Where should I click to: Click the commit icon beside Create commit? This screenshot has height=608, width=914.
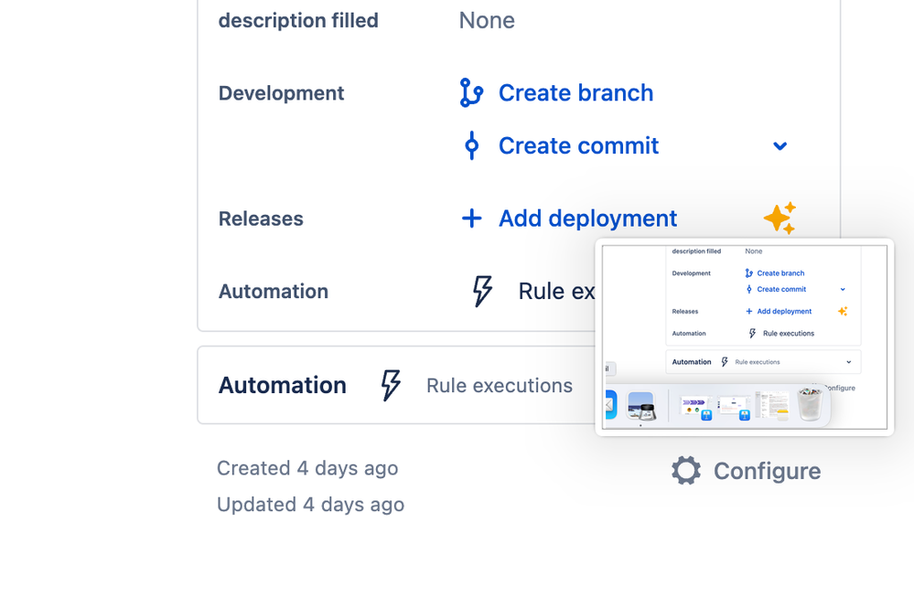471,145
